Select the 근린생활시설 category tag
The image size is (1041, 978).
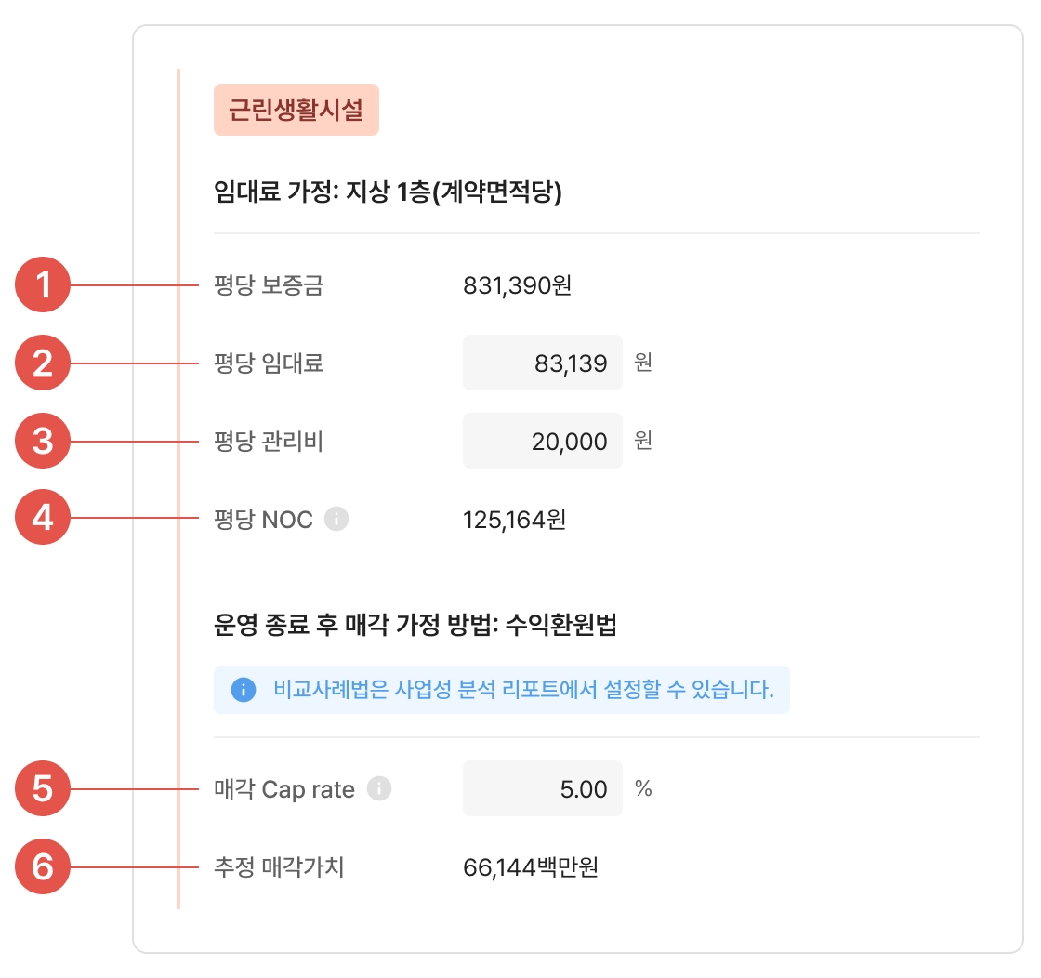tap(296, 110)
